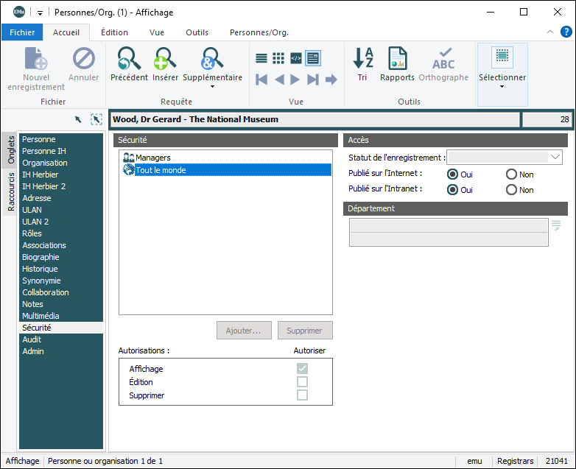
Task: Open the Rapports reports tool
Action: [398, 59]
